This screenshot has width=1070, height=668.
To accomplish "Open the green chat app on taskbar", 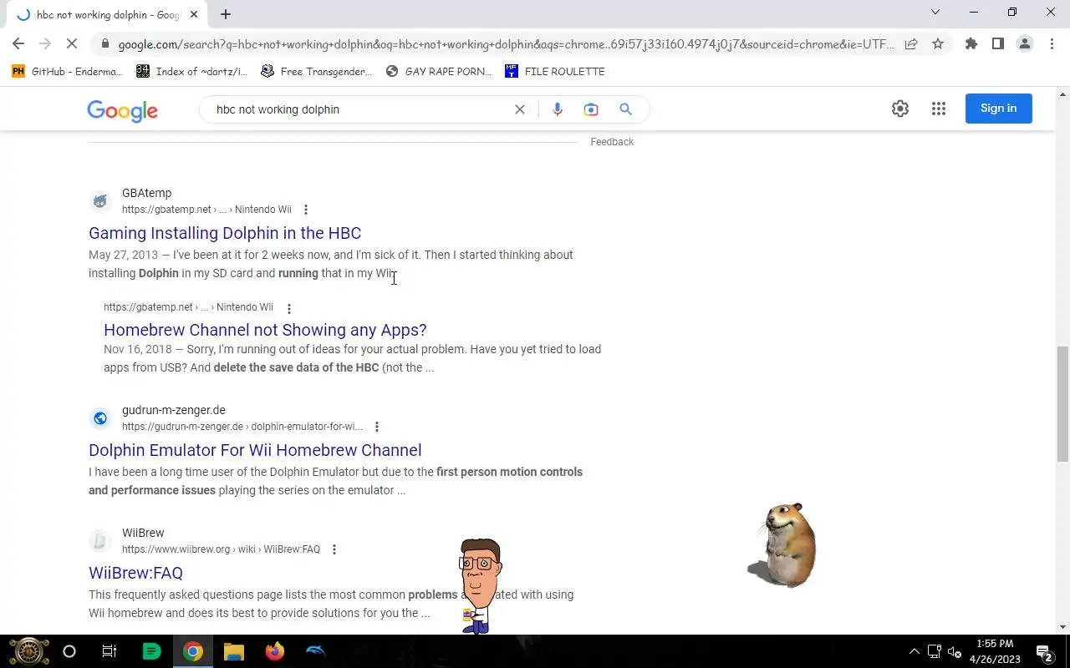I will (x=151, y=651).
